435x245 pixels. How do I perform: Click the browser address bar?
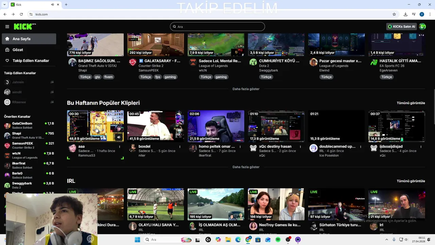pyautogui.click(x=211, y=14)
